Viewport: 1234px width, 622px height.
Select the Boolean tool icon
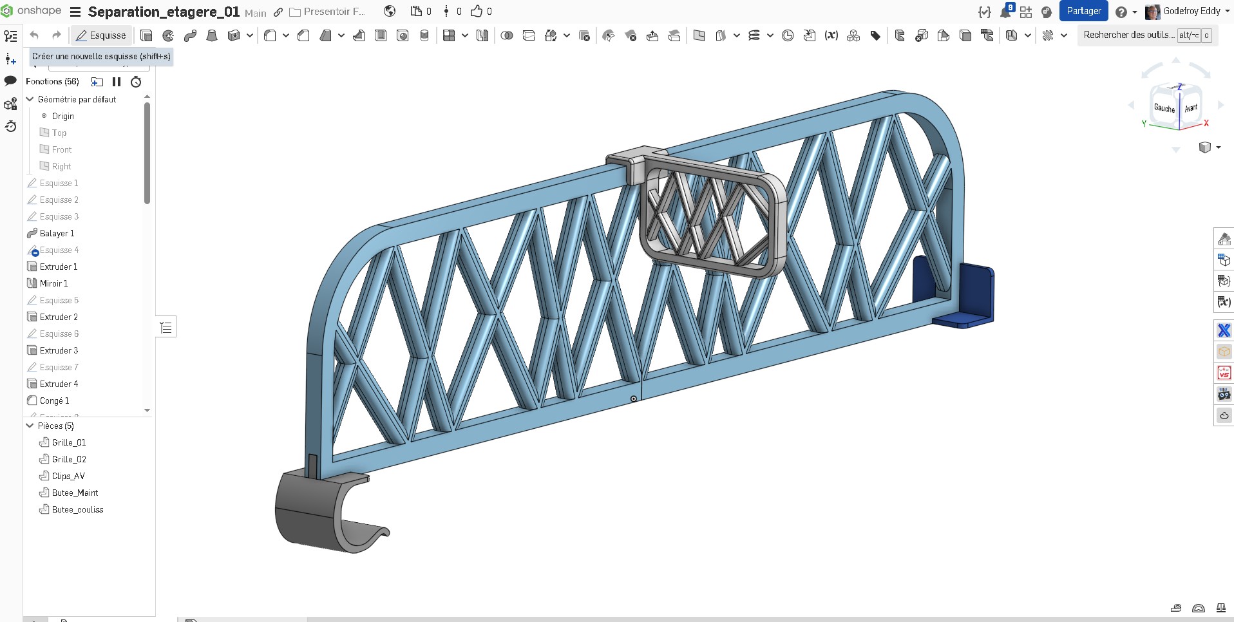pyautogui.click(x=507, y=35)
